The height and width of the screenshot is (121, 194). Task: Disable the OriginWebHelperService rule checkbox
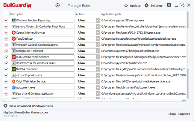(6, 81)
